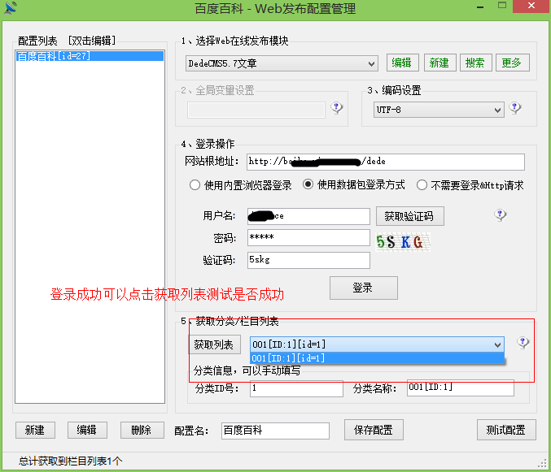Select 使用内置浏览器登录 radio option
Viewport: 551px width, 472px height.
click(195, 185)
